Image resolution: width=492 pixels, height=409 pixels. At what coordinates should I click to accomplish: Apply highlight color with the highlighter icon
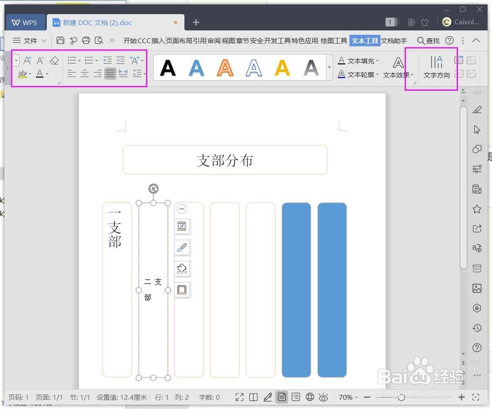[23, 73]
